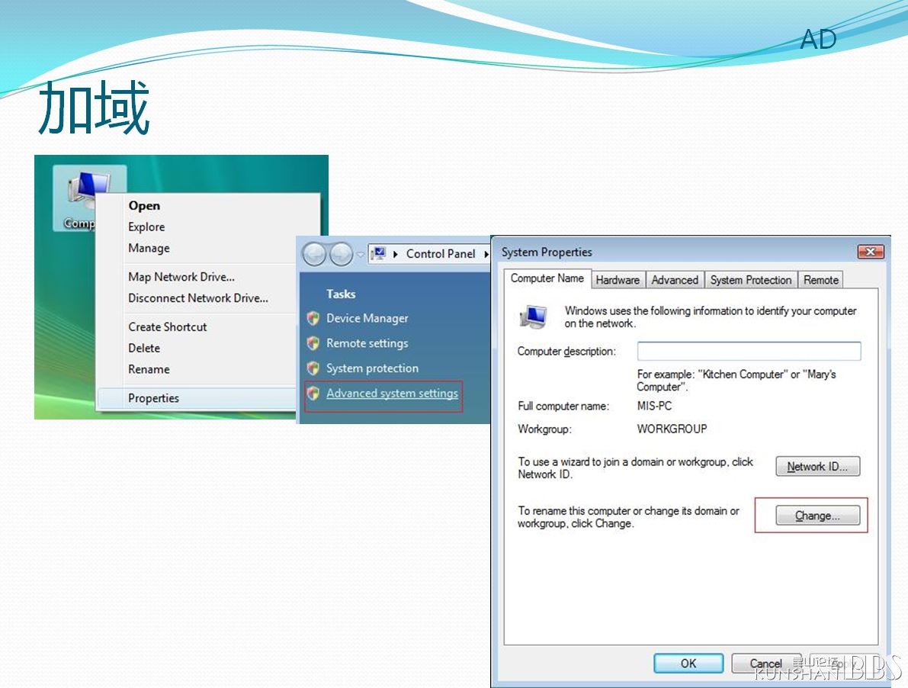Click the computer icon in address bar
This screenshot has height=688, width=908.
(378, 254)
